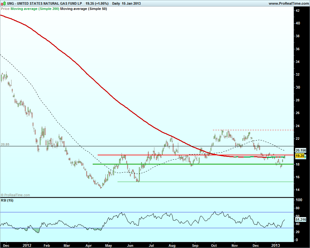Click the Oct label on time axis

point(214,246)
